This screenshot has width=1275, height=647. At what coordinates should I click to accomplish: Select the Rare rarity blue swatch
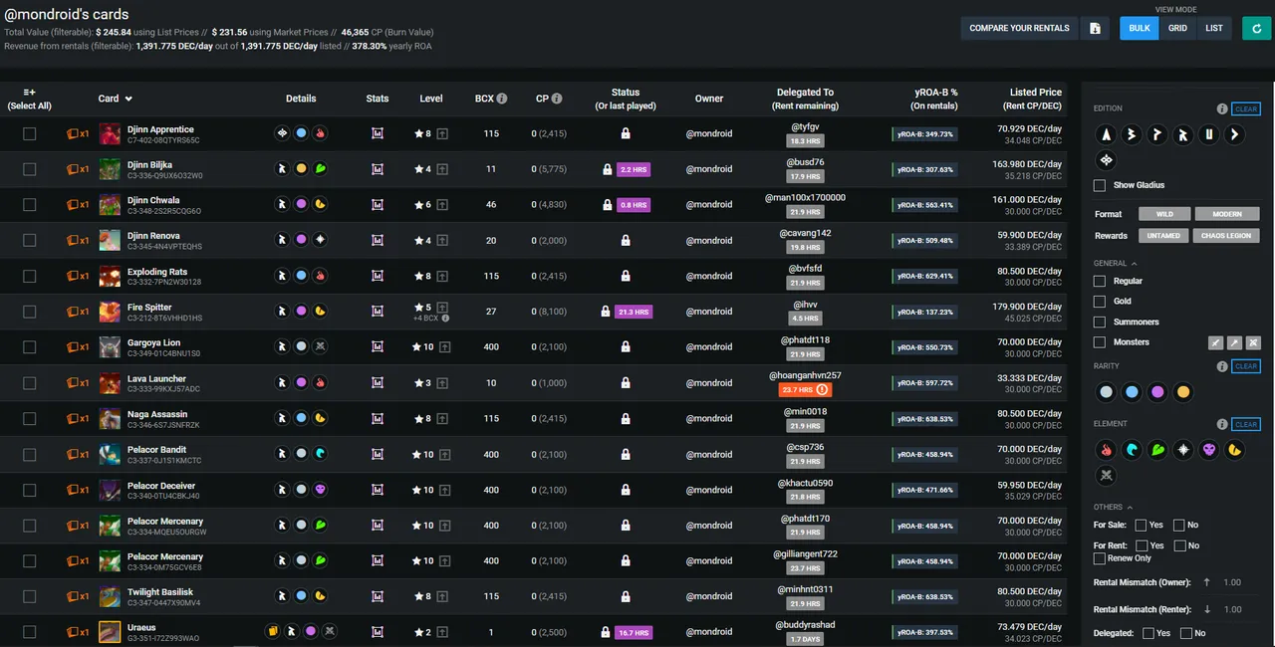tap(1132, 392)
